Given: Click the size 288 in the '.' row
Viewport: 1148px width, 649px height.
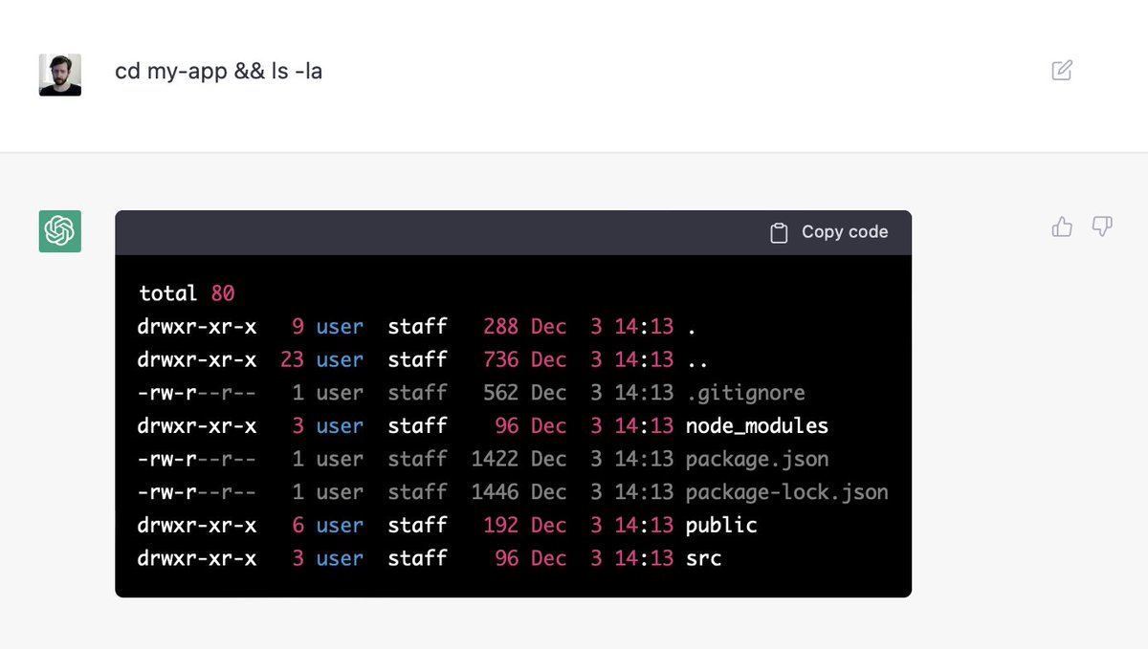Looking at the screenshot, I should coord(500,327).
